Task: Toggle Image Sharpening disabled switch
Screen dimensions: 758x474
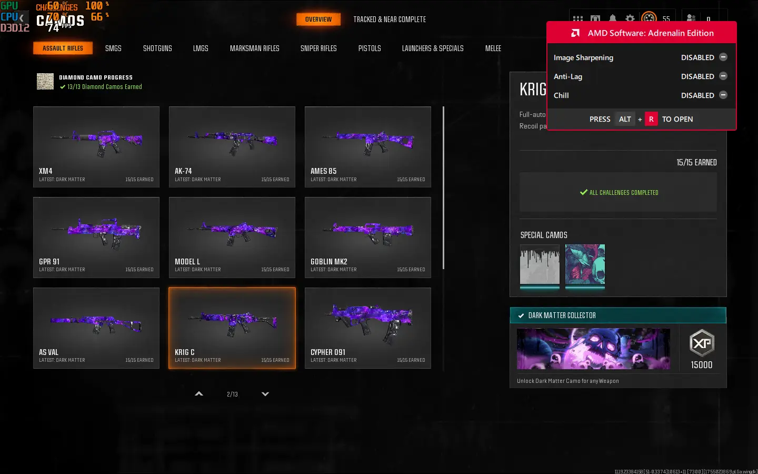Action: coord(723,57)
